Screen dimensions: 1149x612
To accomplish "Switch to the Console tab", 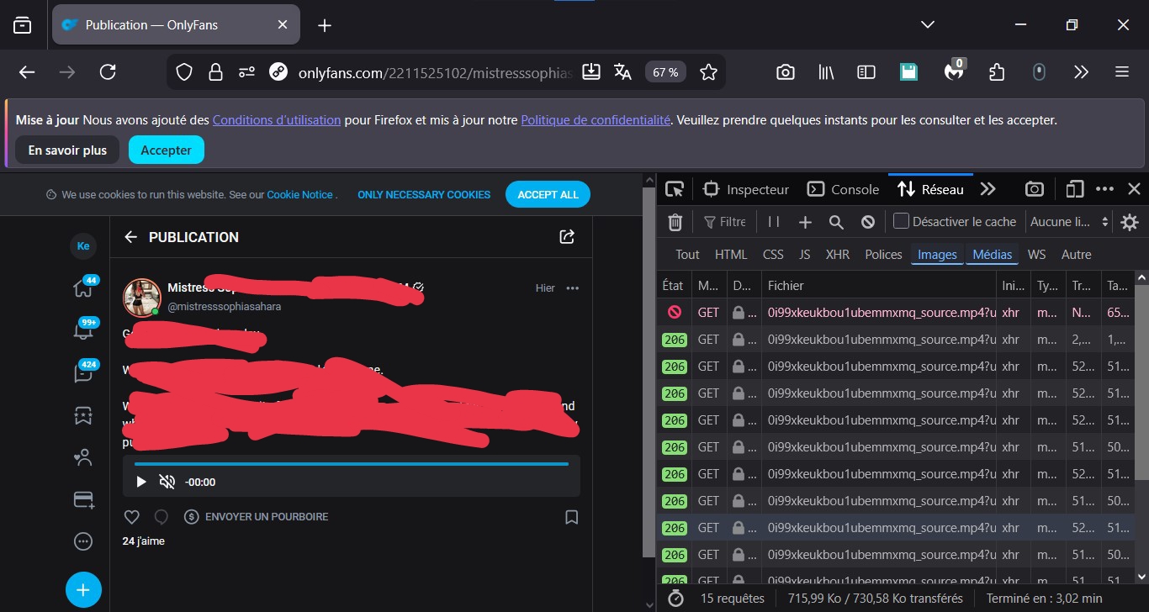I will coord(844,189).
